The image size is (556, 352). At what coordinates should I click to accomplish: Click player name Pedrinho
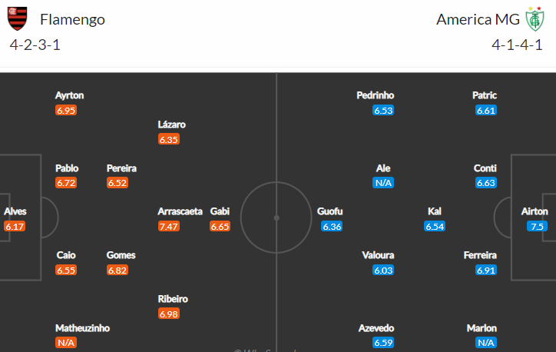pyautogui.click(x=376, y=95)
